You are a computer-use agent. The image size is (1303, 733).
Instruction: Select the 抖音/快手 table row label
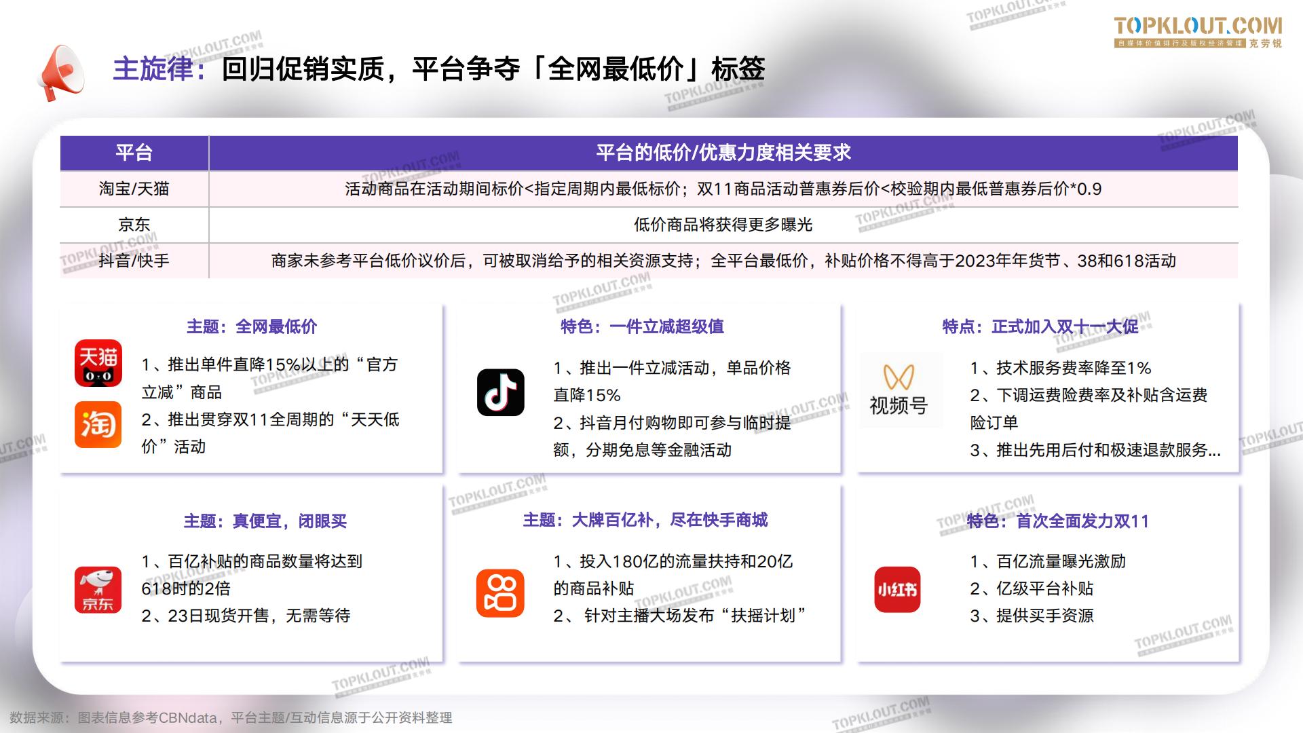pos(134,261)
